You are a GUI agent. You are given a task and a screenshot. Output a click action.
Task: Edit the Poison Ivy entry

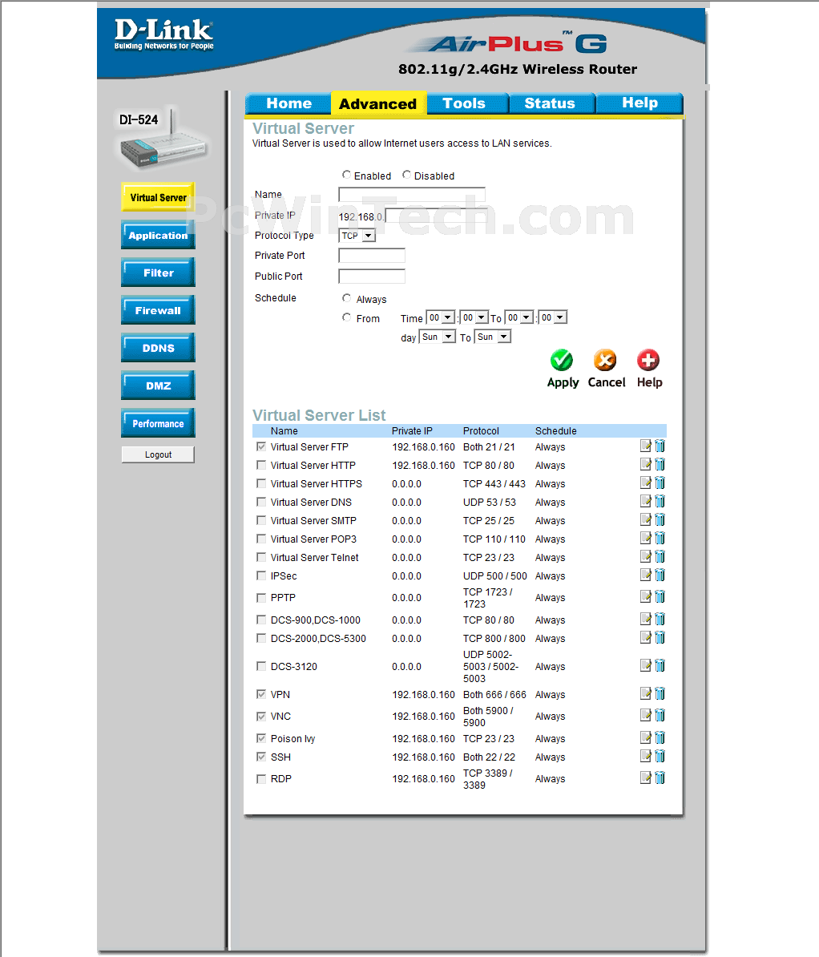click(646, 737)
